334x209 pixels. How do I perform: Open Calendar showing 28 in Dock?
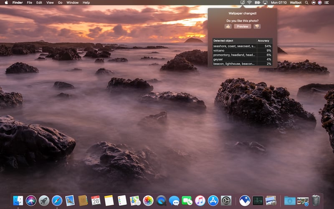click(96, 201)
